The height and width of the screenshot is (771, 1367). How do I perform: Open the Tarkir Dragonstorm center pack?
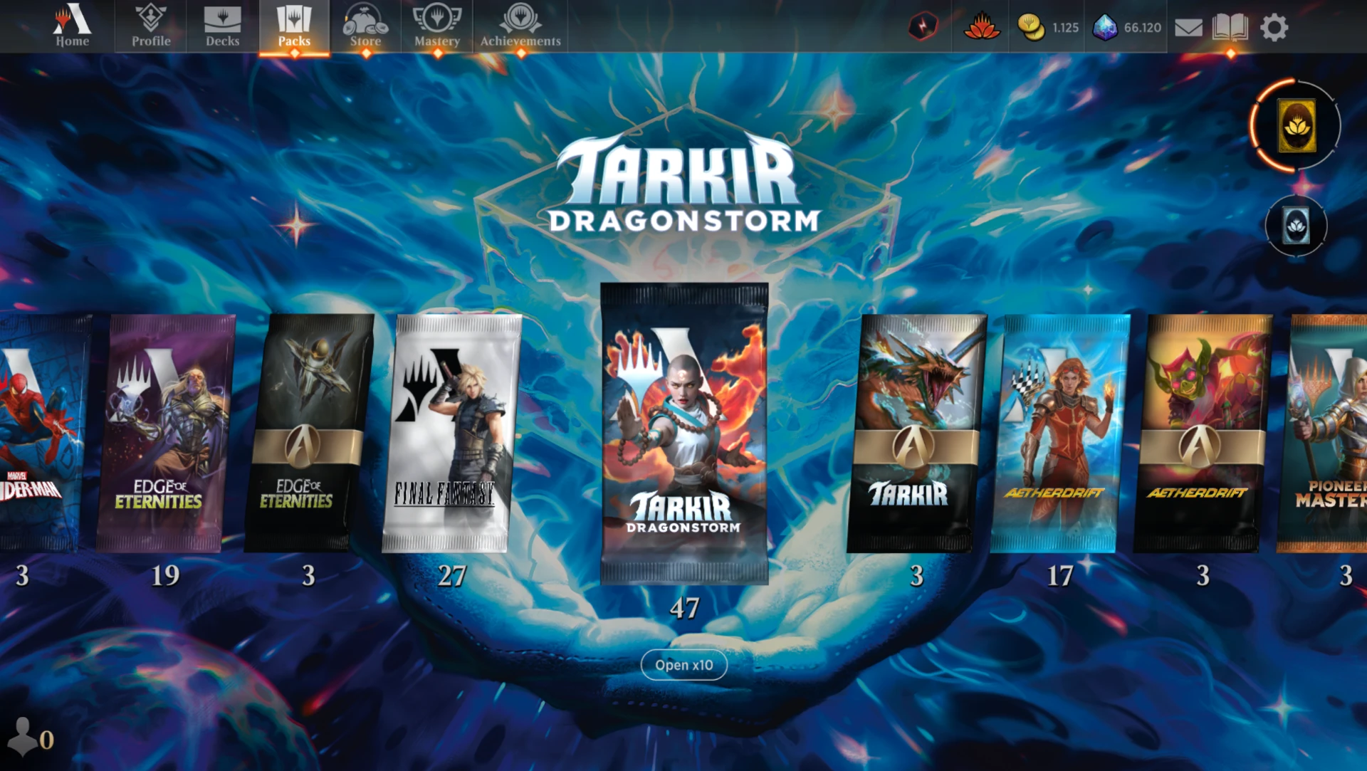(684, 434)
